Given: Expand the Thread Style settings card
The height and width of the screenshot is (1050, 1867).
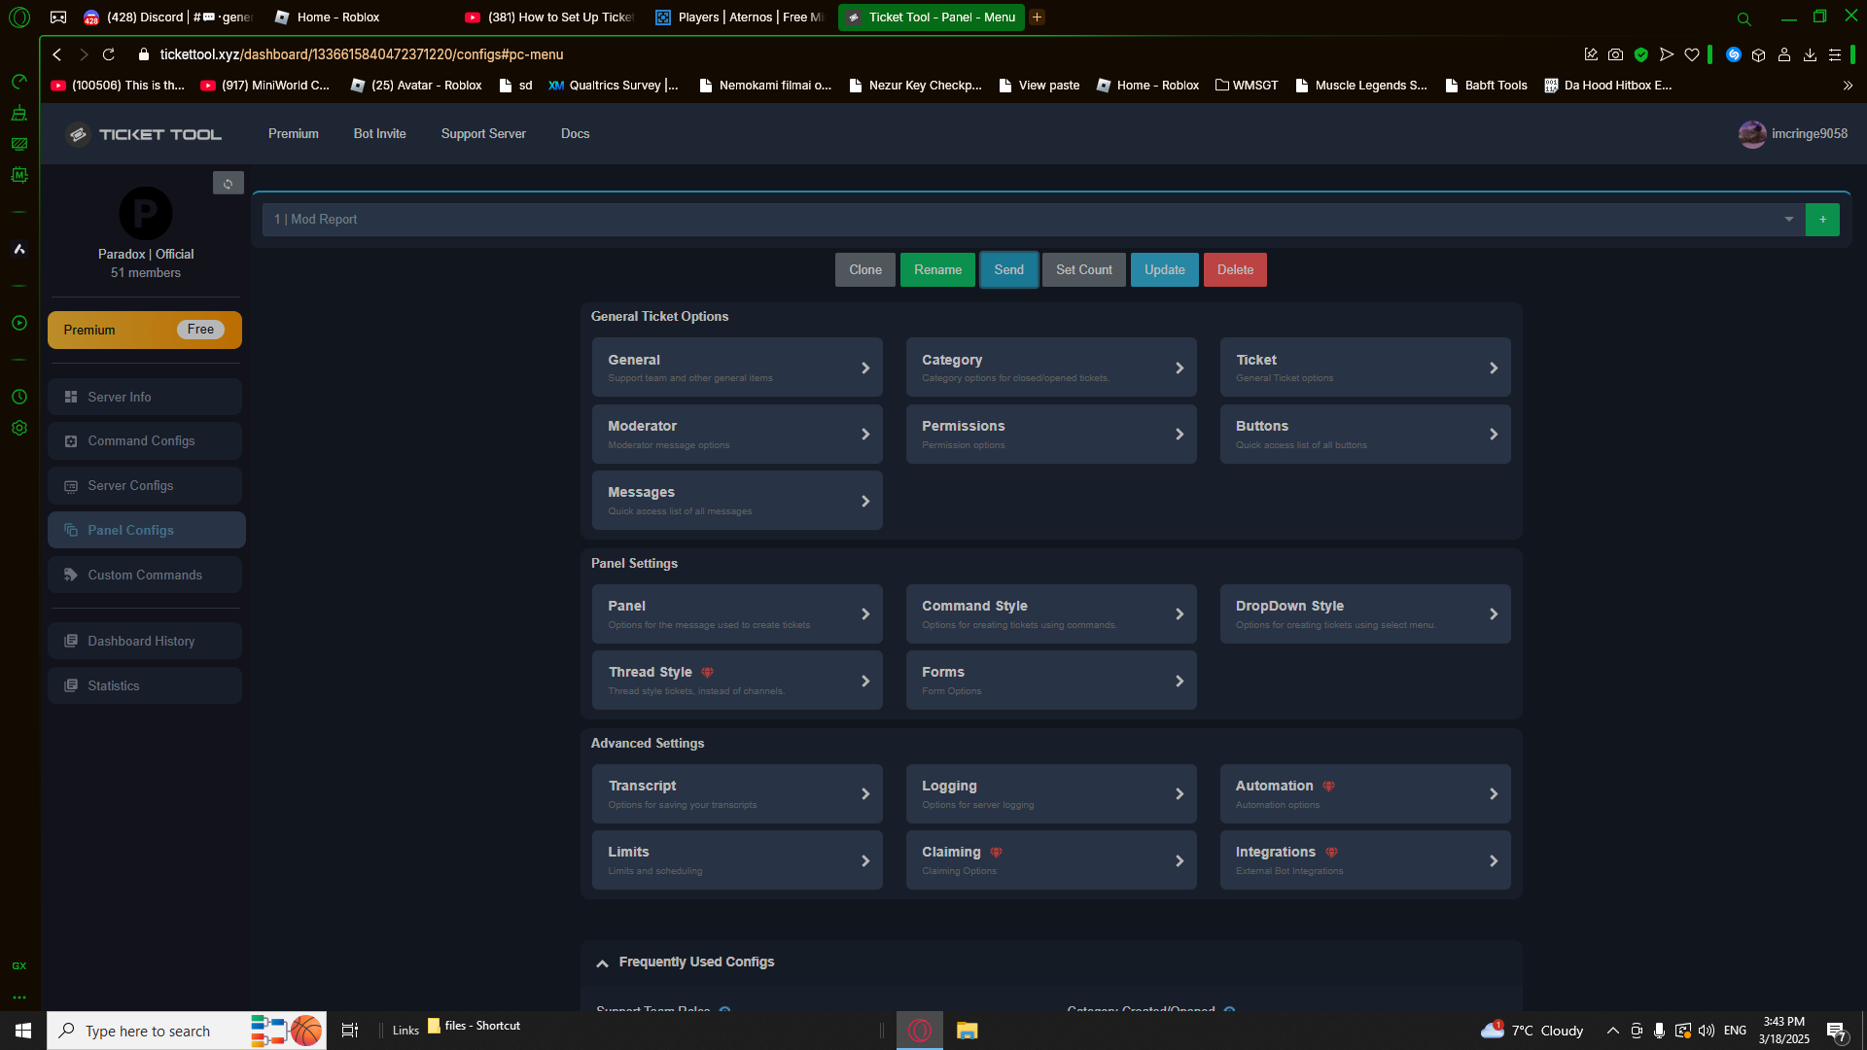Looking at the screenshot, I should pos(737,681).
